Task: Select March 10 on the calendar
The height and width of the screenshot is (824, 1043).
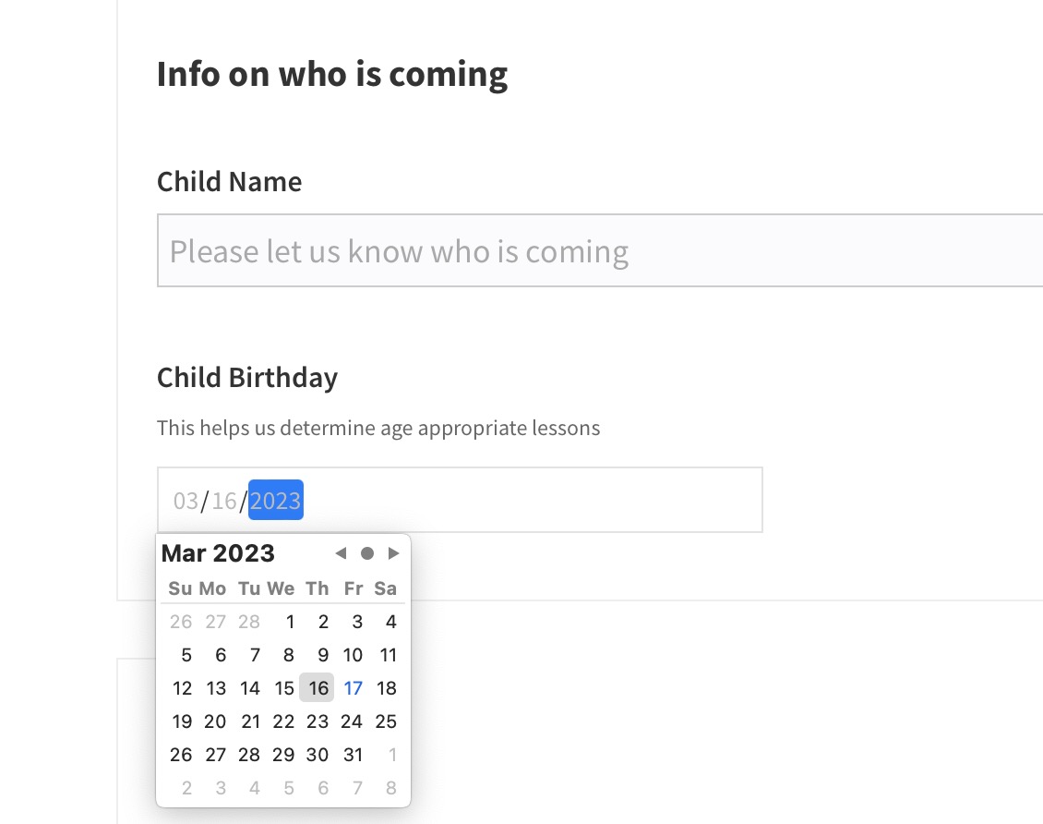Action: (x=353, y=655)
